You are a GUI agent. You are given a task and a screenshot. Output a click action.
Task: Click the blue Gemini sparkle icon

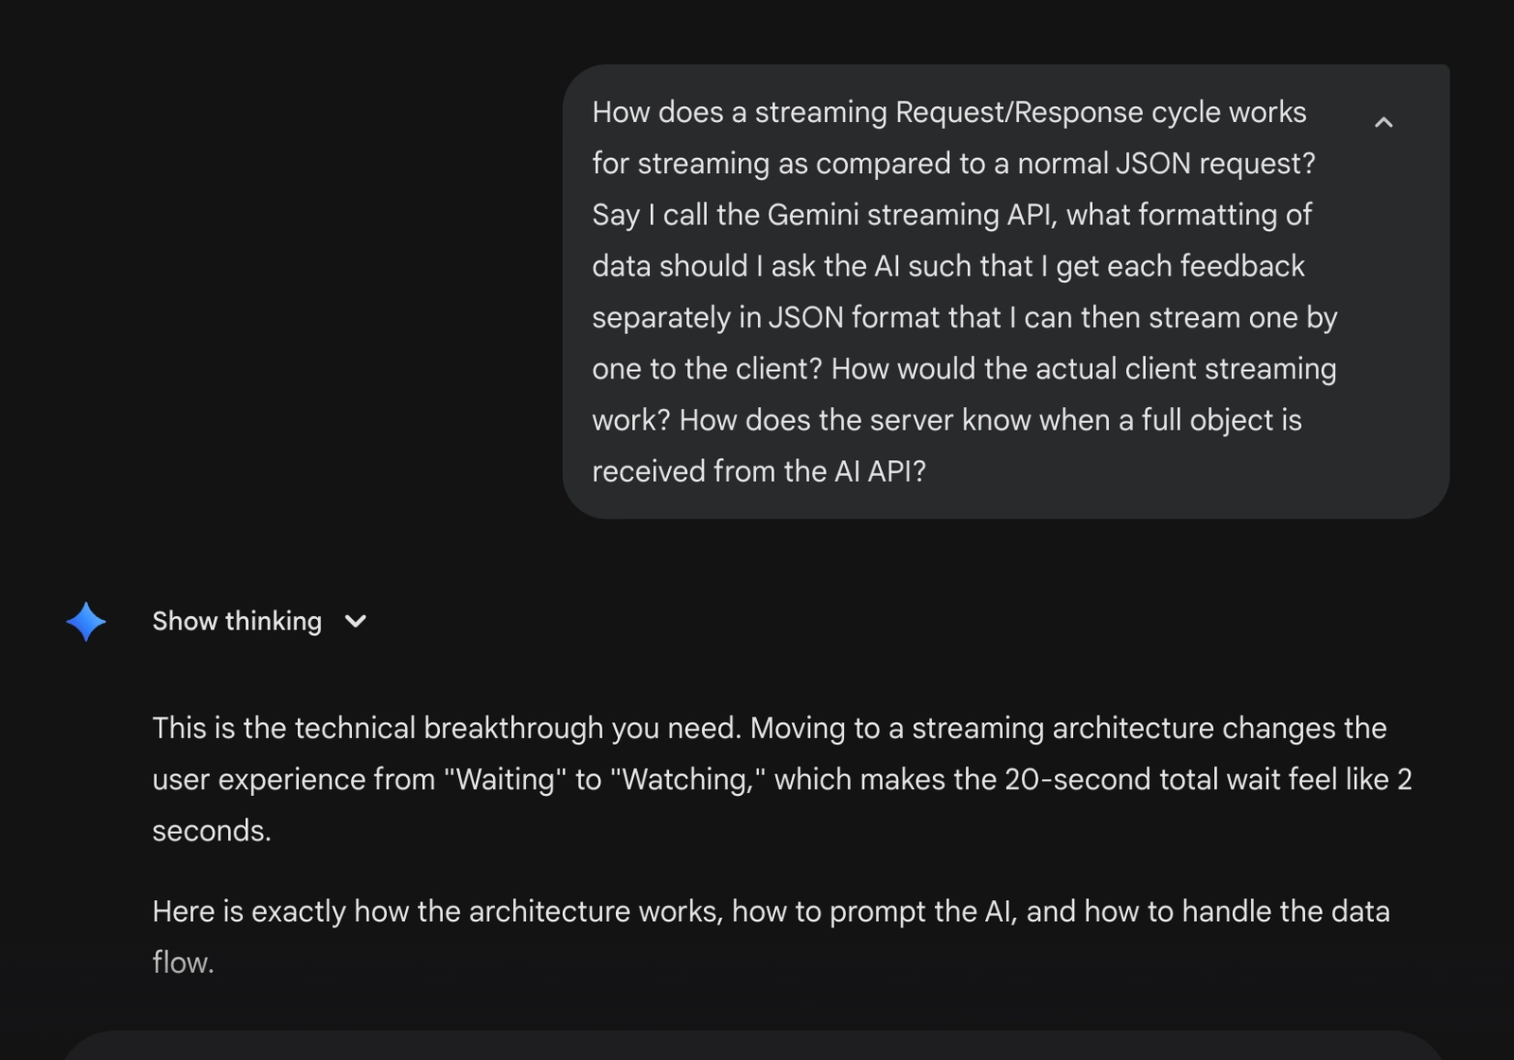[86, 622]
